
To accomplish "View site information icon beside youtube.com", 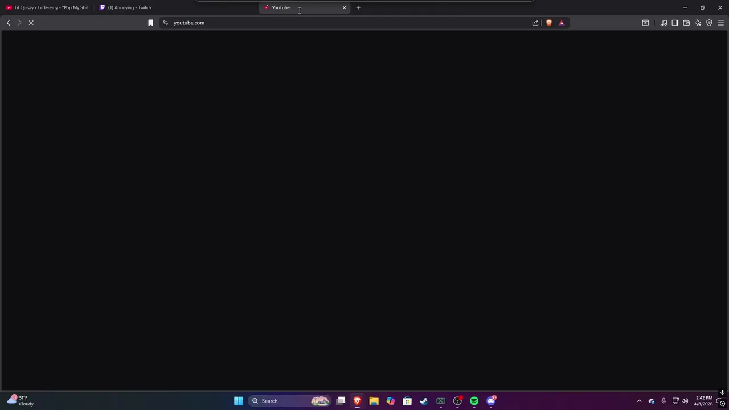I will click(x=165, y=23).
